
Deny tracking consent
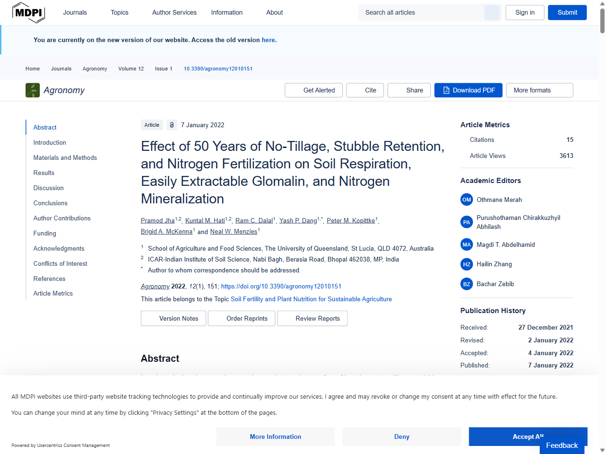click(401, 437)
